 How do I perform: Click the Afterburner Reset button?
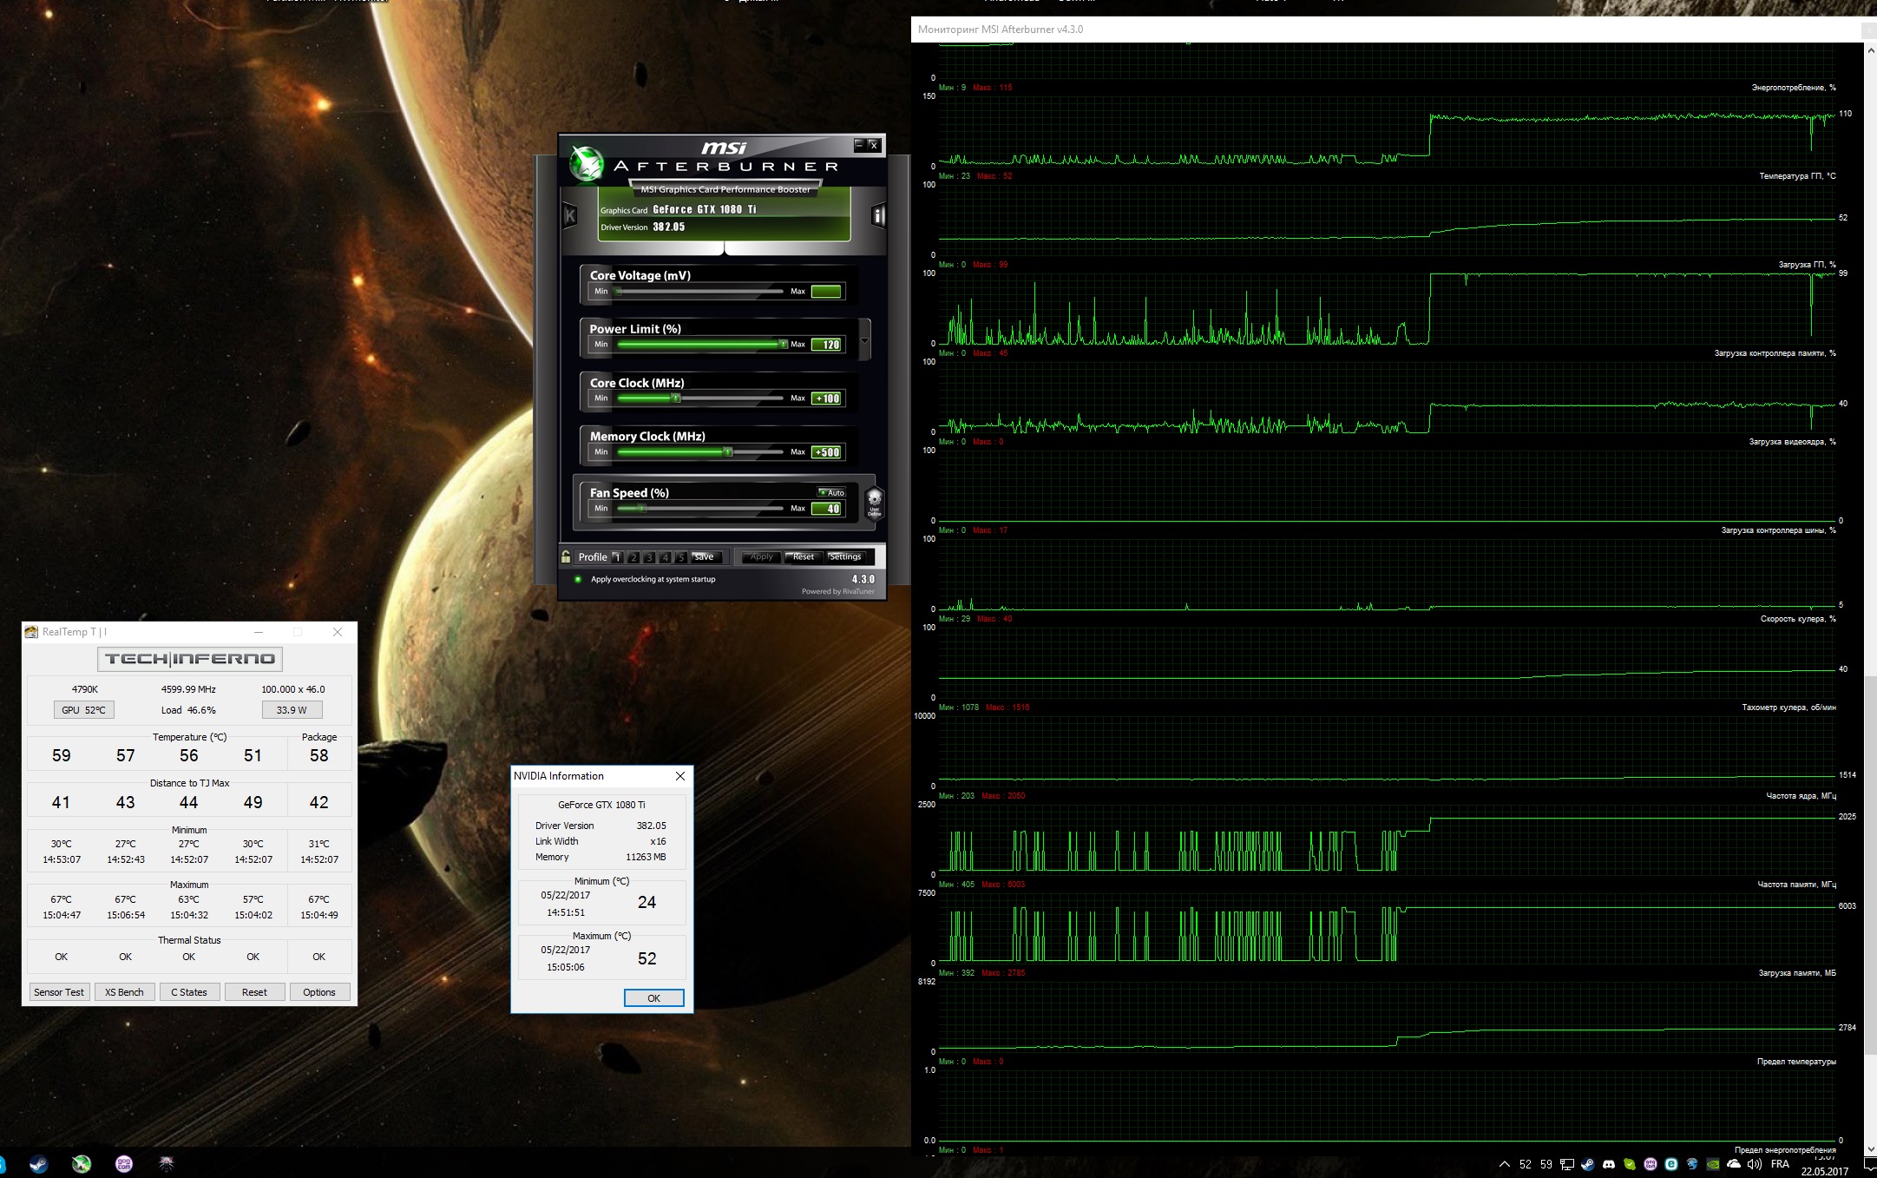(x=804, y=556)
